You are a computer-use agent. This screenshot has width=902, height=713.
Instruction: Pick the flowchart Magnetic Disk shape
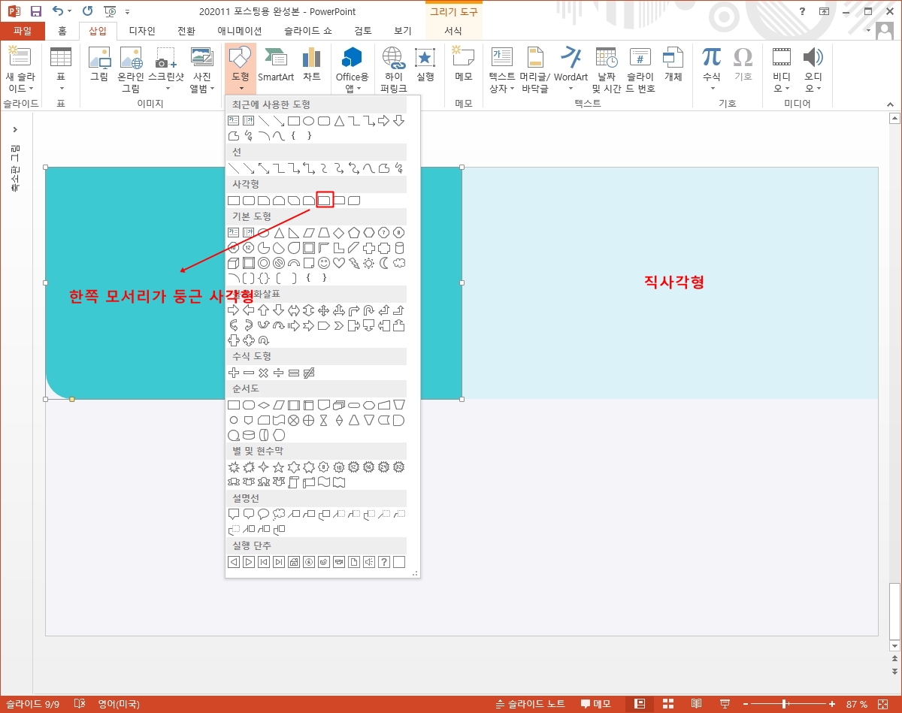pyautogui.click(x=249, y=435)
